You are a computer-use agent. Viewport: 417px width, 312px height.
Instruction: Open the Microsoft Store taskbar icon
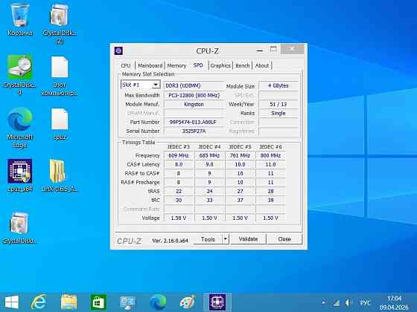click(x=98, y=302)
